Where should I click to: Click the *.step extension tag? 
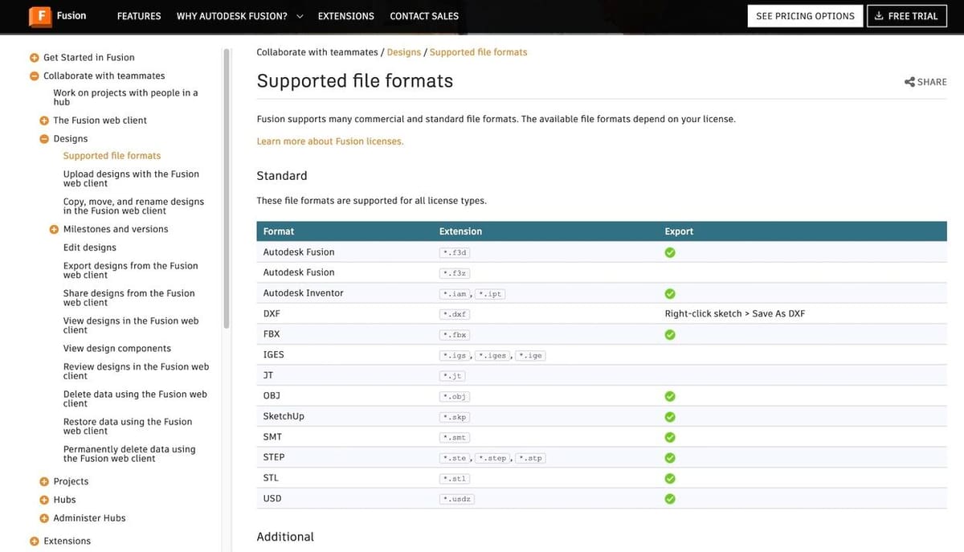pyautogui.click(x=492, y=458)
